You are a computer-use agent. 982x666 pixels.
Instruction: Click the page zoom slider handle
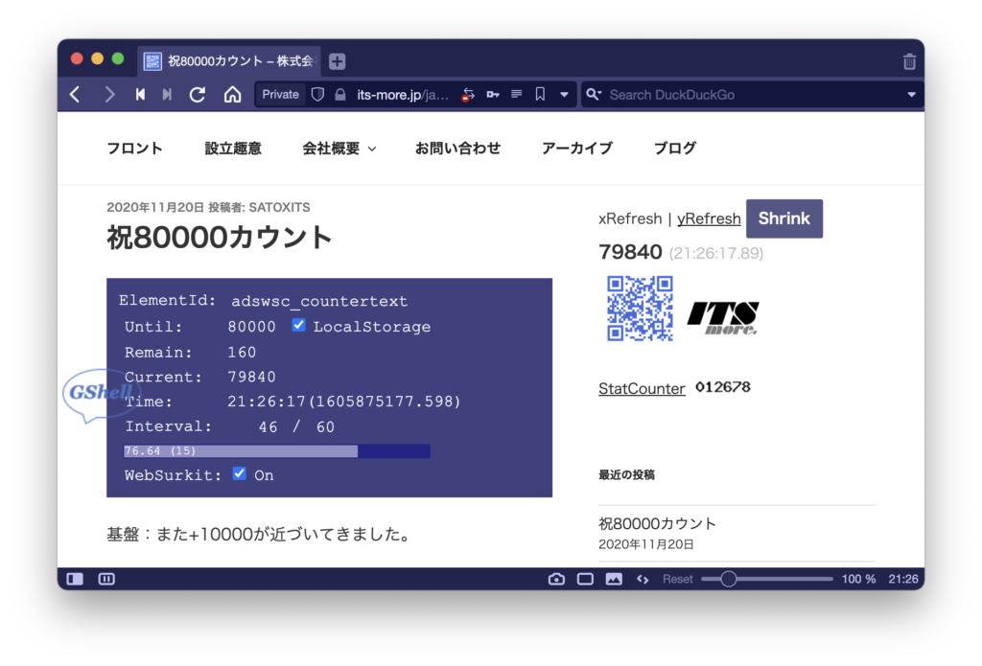click(729, 579)
